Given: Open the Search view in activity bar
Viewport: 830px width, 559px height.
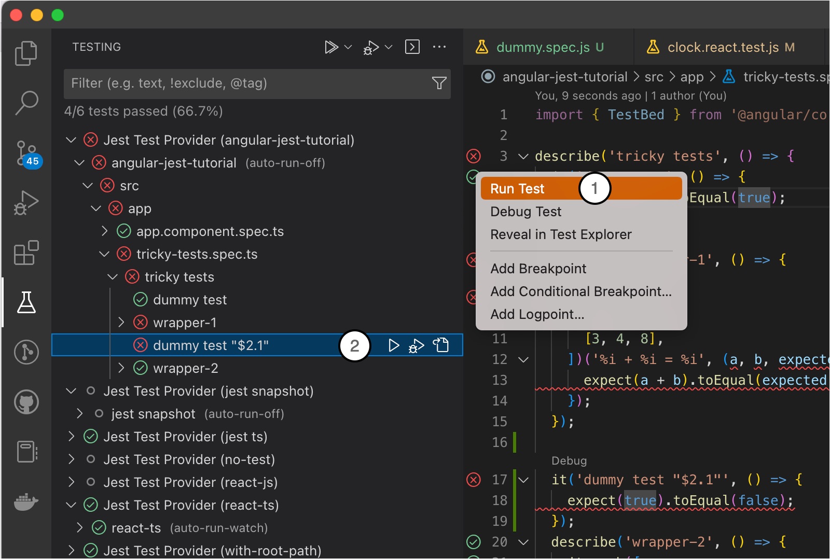Looking at the screenshot, I should coord(26,103).
